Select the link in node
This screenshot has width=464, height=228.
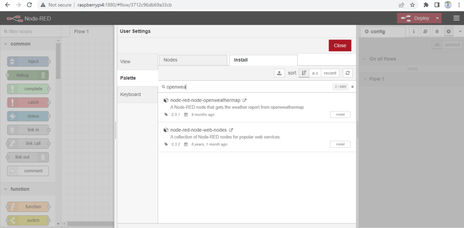[x=28, y=130]
